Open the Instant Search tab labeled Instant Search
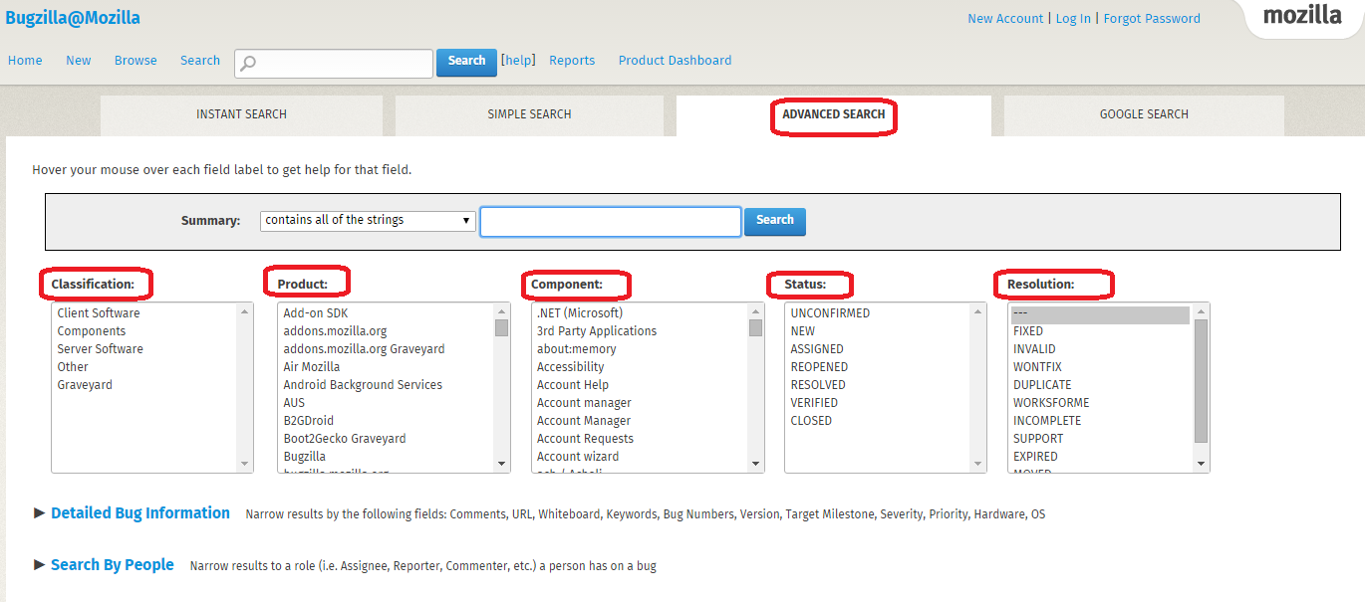The width and height of the screenshot is (1365, 602). [240, 113]
